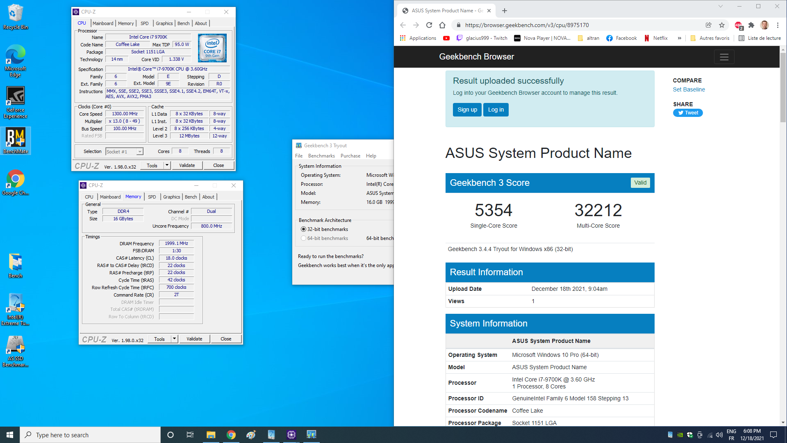787x443 pixels.
Task: Open Task View on the taskbar
Action: [x=190, y=435]
